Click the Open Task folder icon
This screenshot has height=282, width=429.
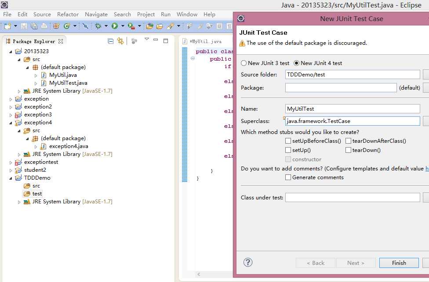coord(160,26)
